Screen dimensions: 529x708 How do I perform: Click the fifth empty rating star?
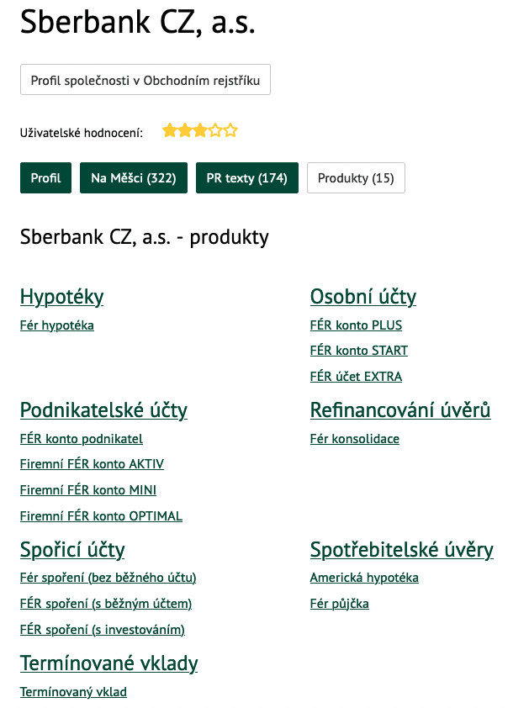click(230, 130)
